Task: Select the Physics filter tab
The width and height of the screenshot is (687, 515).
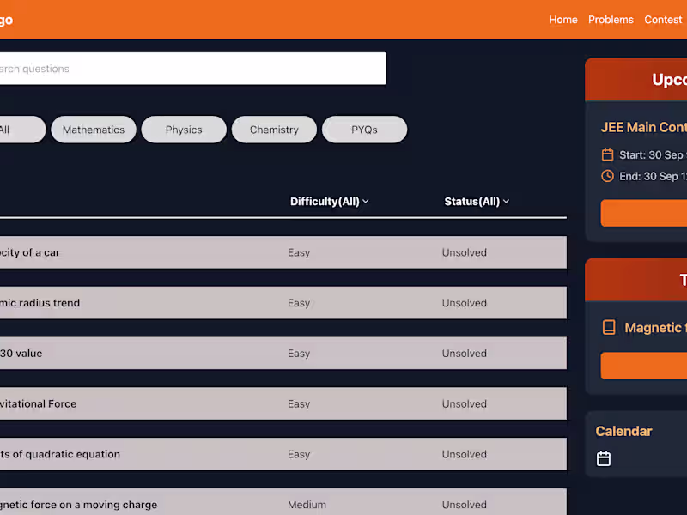Action: point(184,130)
